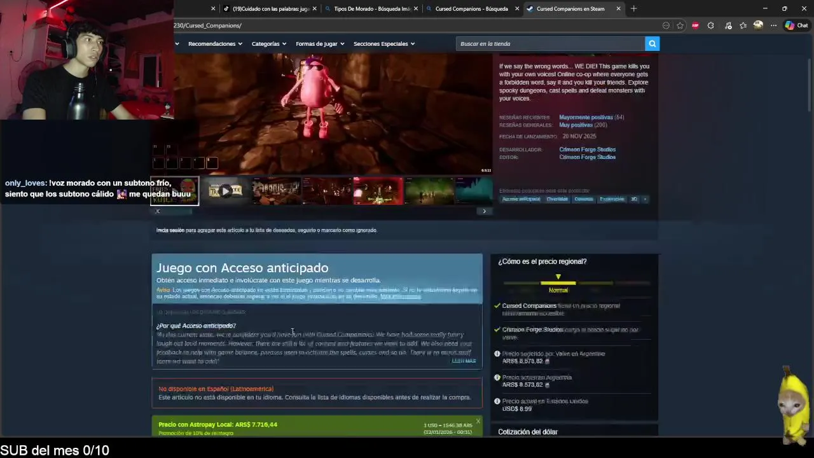Click the Cotización del dólar heading
814x458 pixels.
528,432
